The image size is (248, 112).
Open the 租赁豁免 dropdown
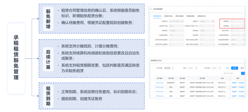click(237, 26)
